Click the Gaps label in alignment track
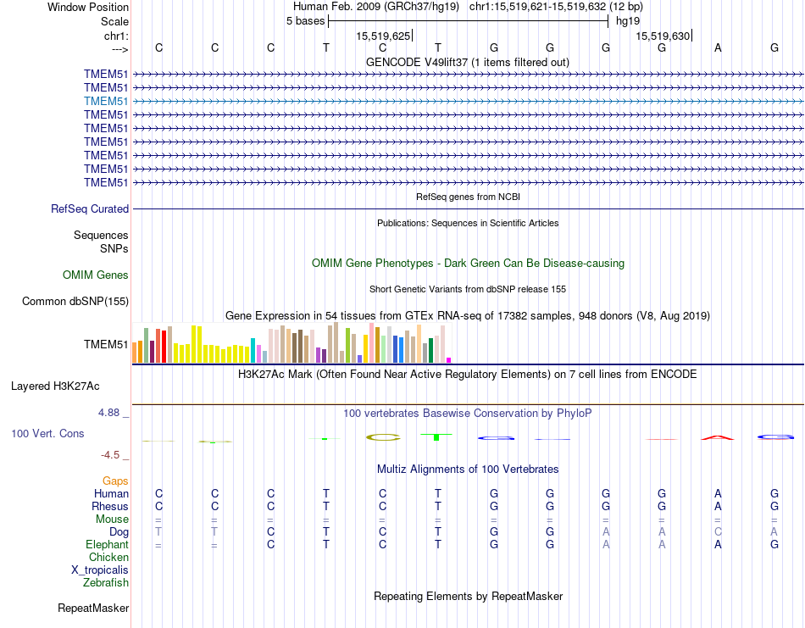This screenshot has height=628, width=805. 115,481
